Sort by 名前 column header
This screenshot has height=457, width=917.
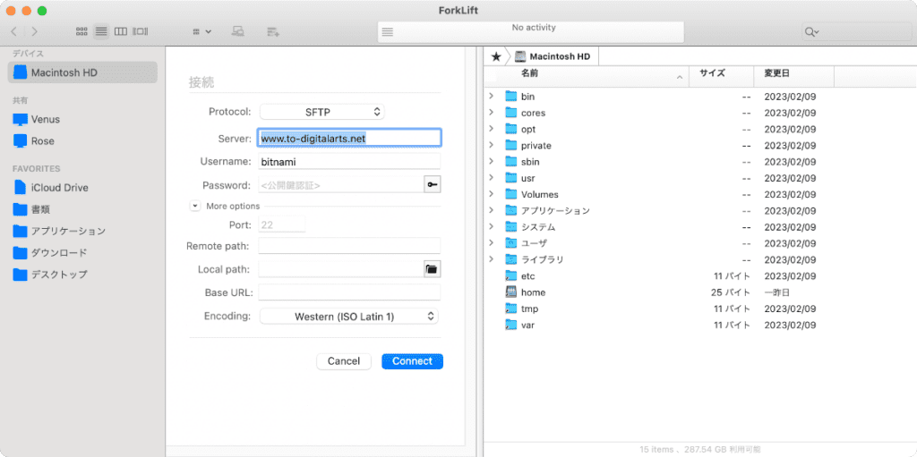pyautogui.click(x=587, y=75)
